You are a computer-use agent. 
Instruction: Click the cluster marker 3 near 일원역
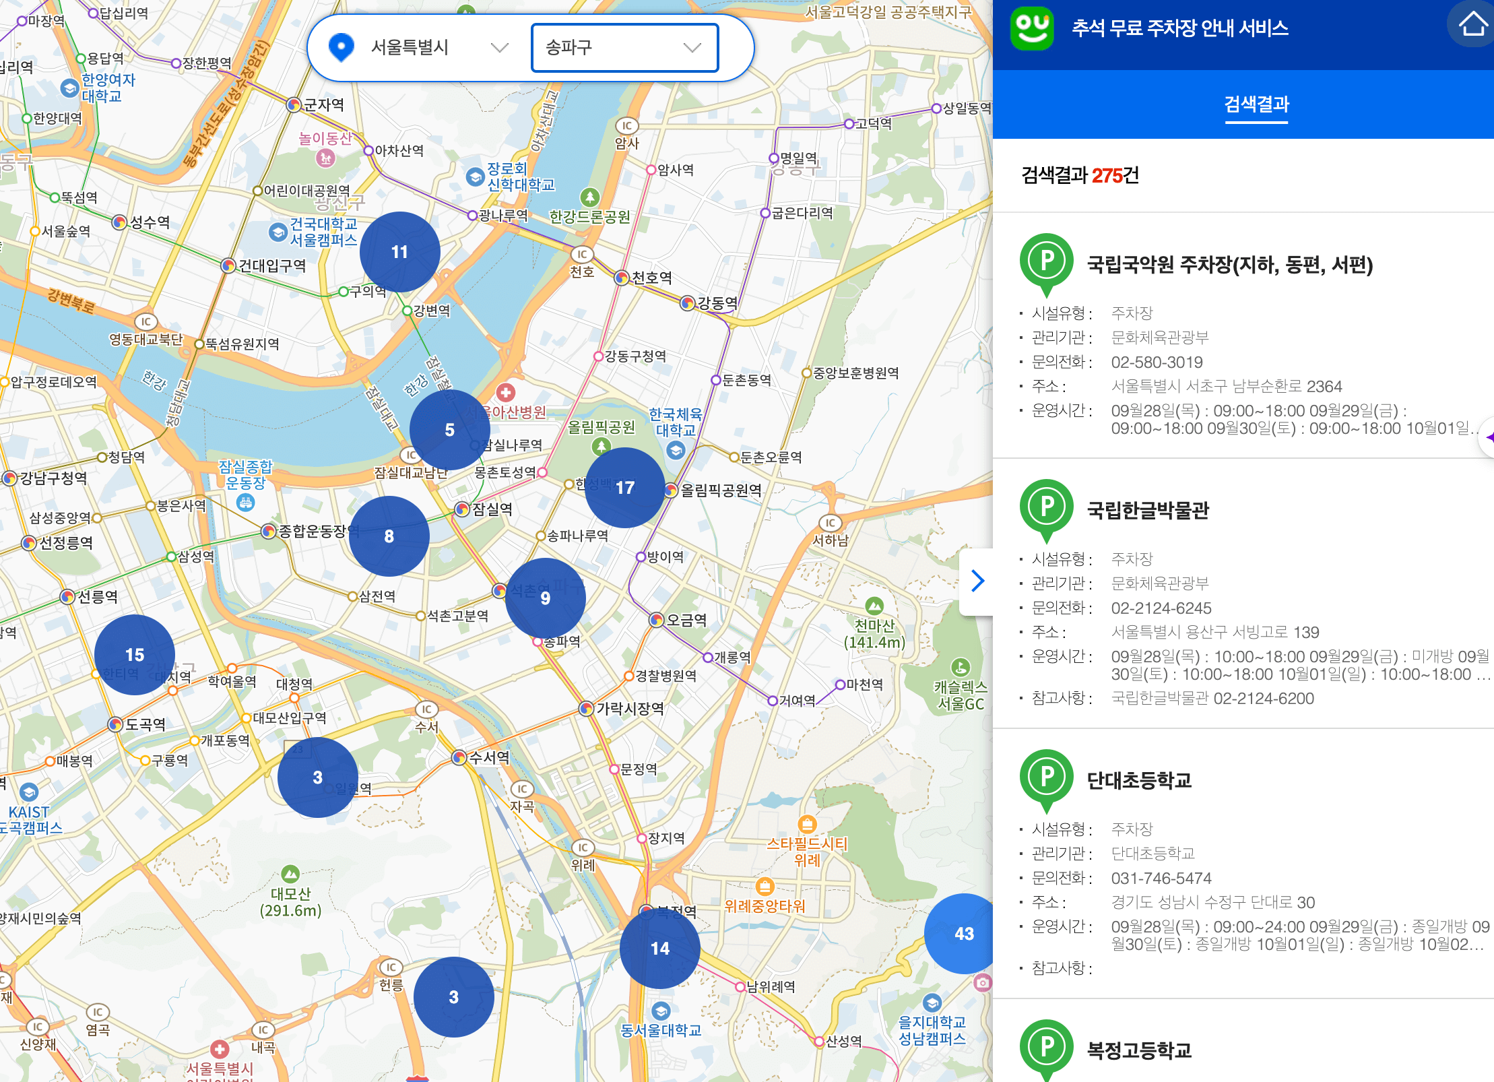pos(318,777)
